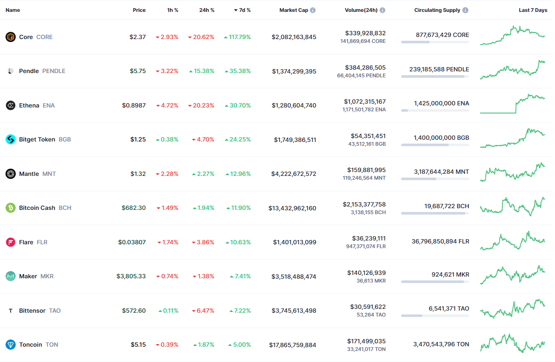Open the Bitcoin Cash logo icon
Viewport: 555px width, 362px height.
(11, 208)
